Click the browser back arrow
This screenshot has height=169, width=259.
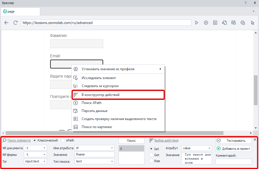6,23
